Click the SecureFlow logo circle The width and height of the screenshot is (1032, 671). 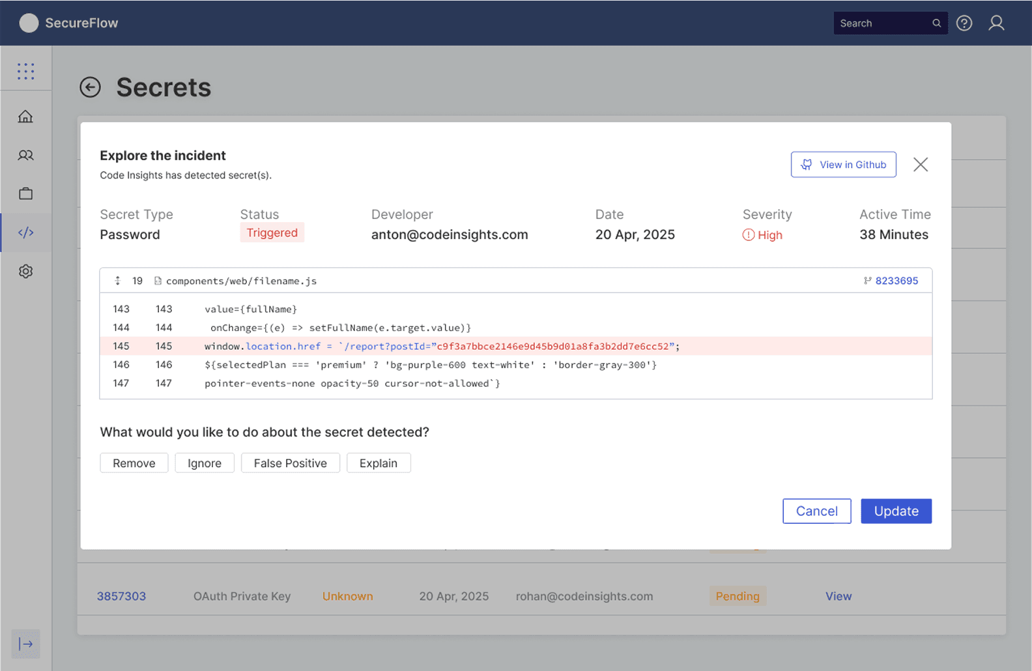coord(29,23)
